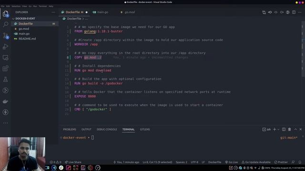Open the Docker whale view
Screen dimensions: 305x171
click(5, 101)
